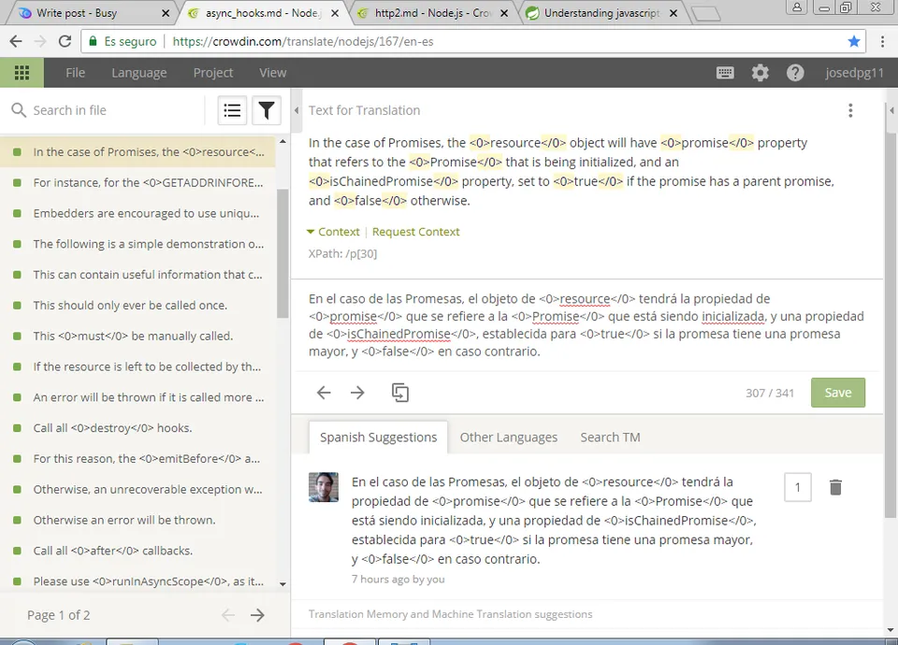Select string 'For instance, for the GETADDRINFORE...'
Viewport: 898px width, 645px height.
pyautogui.click(x=138, y=182)
